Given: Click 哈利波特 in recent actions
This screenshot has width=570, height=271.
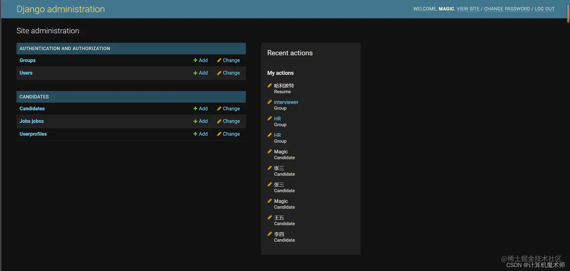Looking at the screenshot, I should (x=284, y=86).
